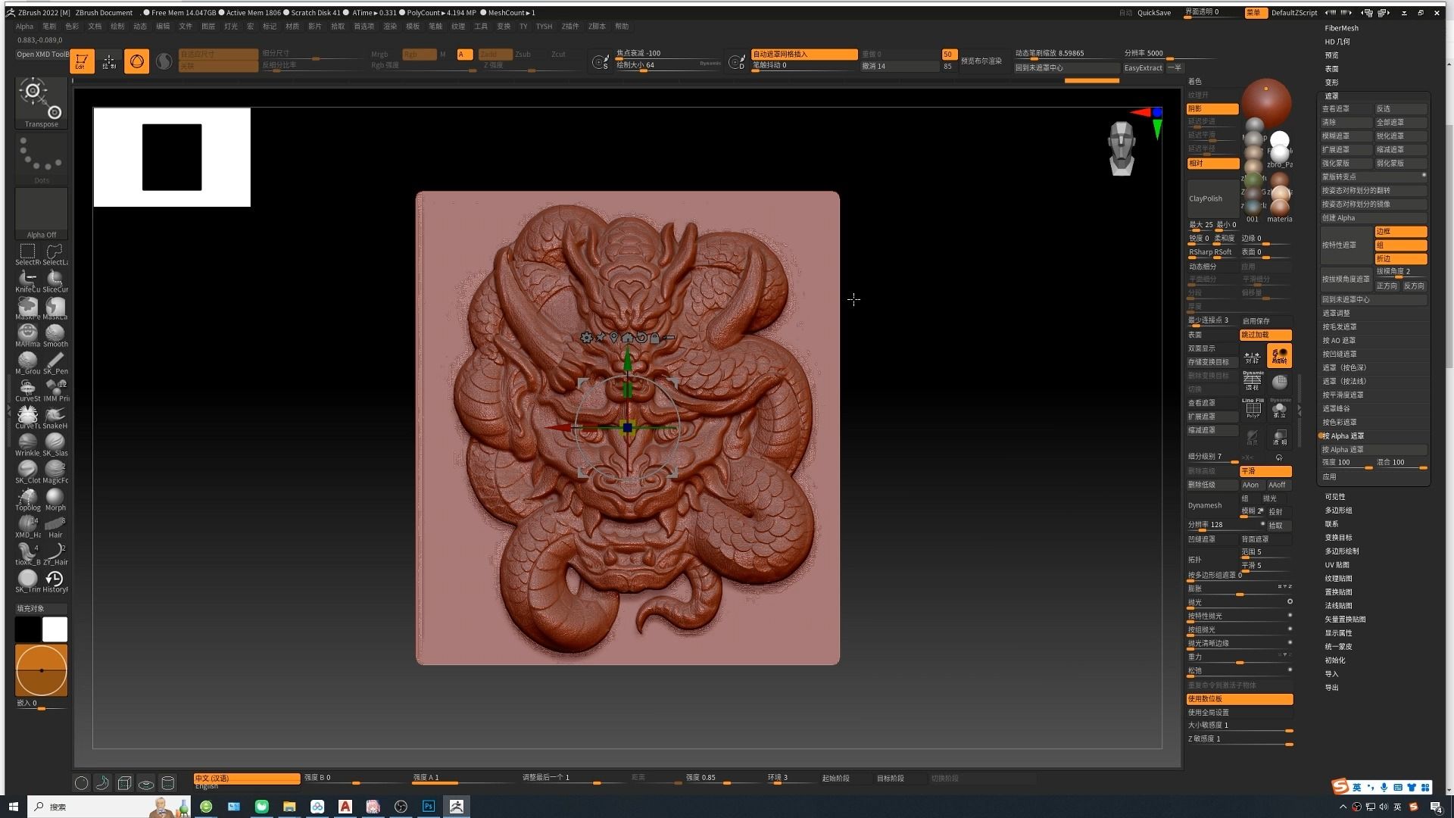This screenshot has height=818, width=1454.
Task: Open the Alpha menu
Action: click(24, 27)
